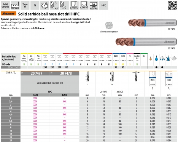
Task: Click the QR code image
Action: 172,5
